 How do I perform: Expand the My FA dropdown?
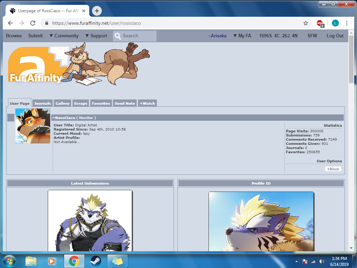pos(242,36)
